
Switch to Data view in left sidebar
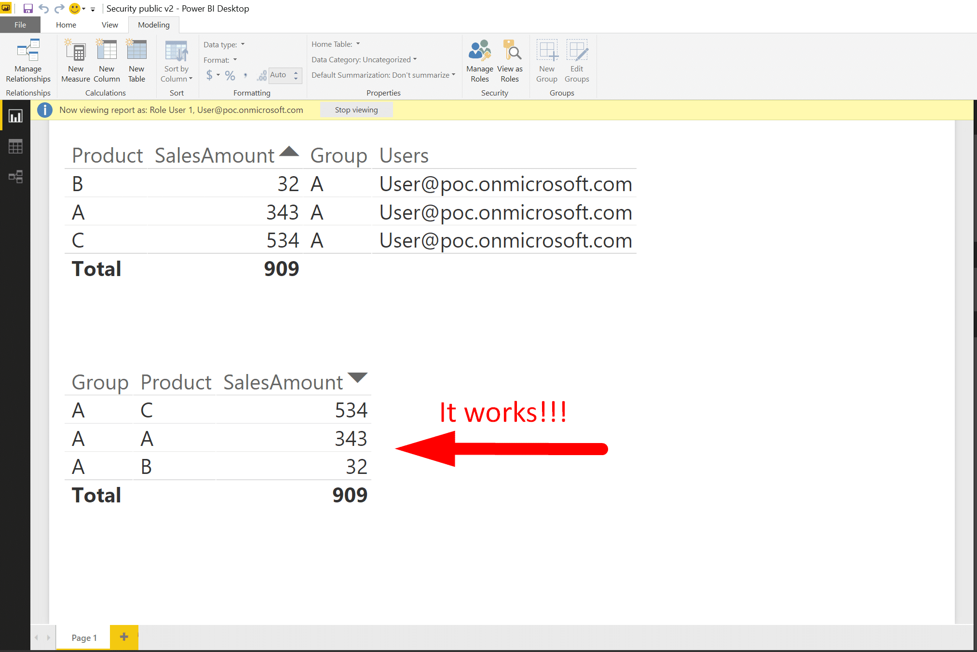(15, 146)
